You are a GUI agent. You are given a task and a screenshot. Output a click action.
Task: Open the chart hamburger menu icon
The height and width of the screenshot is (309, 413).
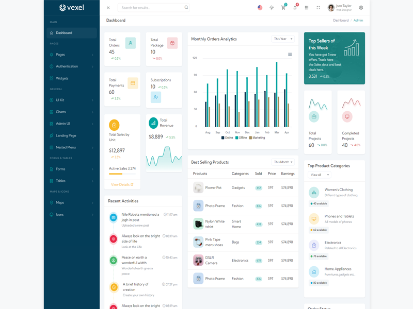290,54
